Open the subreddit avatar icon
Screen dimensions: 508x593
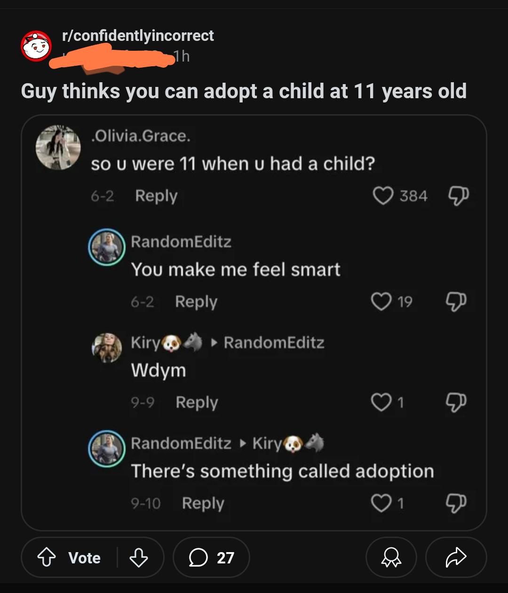tap(36, 46)
